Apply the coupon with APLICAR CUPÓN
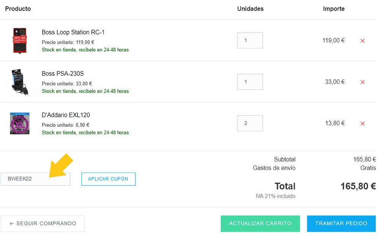This screenshot has width=378, height=236. [108, 179]
